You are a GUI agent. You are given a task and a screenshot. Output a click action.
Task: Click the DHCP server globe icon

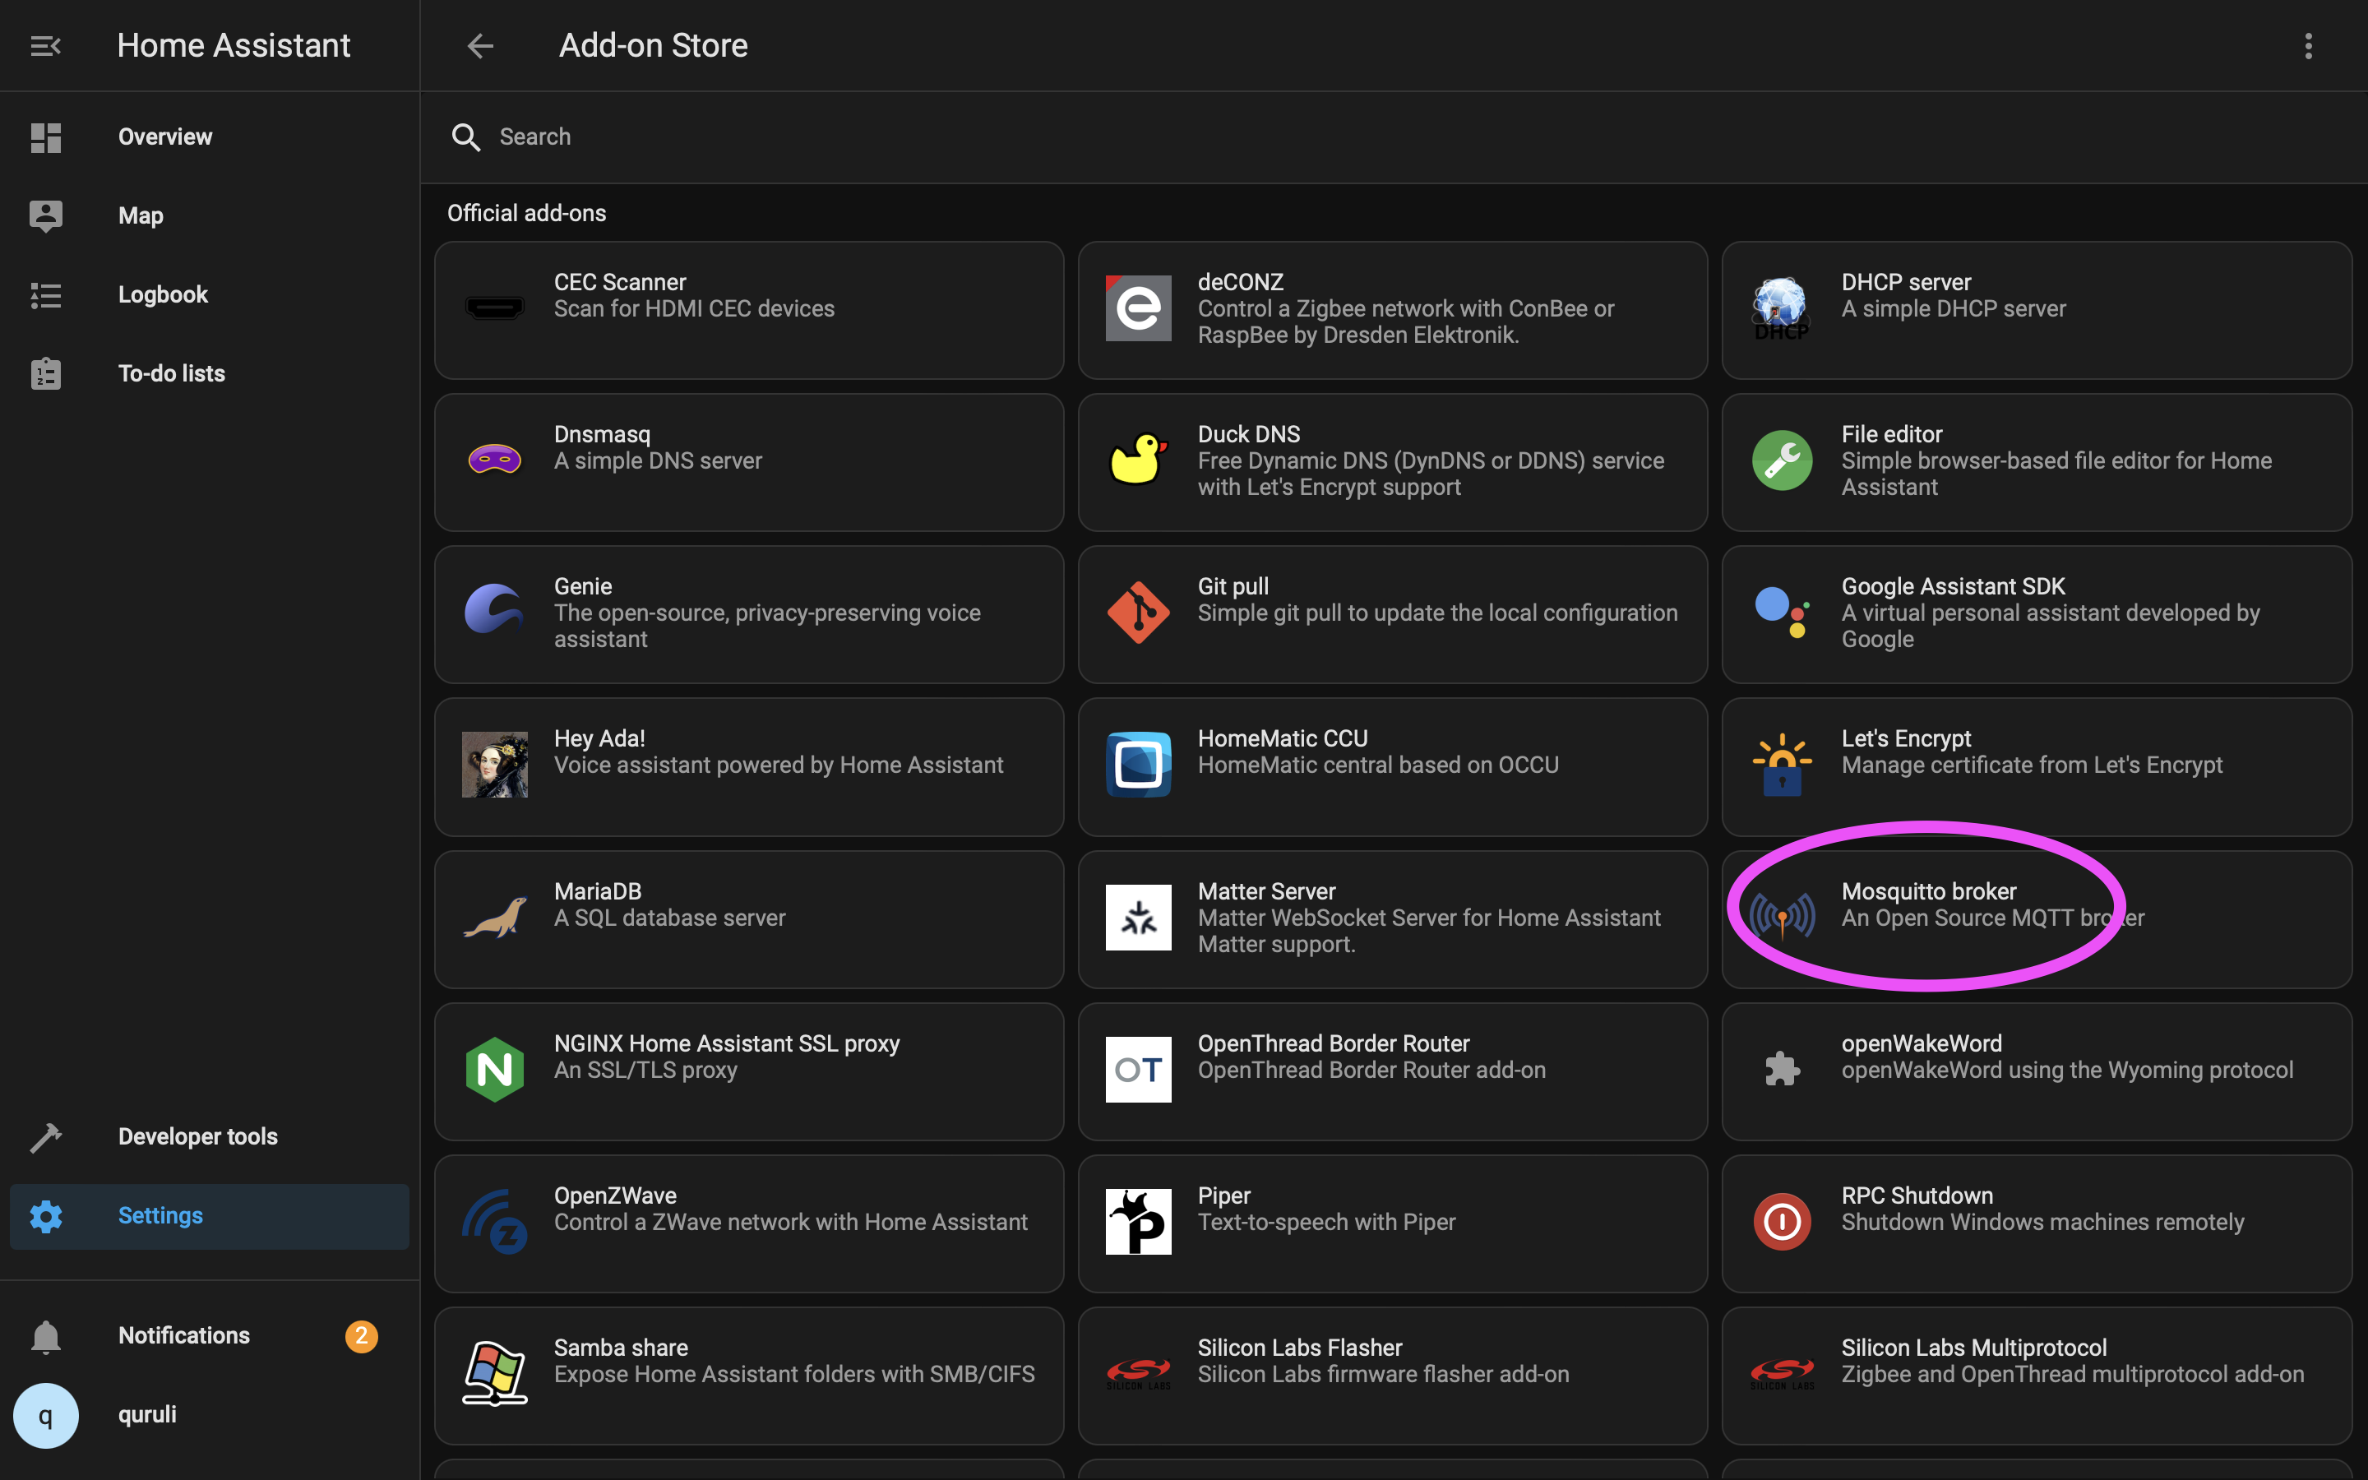[1781, 308]
